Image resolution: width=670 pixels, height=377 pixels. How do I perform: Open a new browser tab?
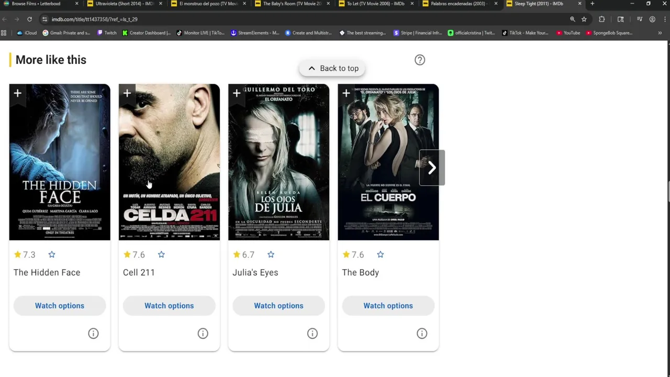(593, 4)
